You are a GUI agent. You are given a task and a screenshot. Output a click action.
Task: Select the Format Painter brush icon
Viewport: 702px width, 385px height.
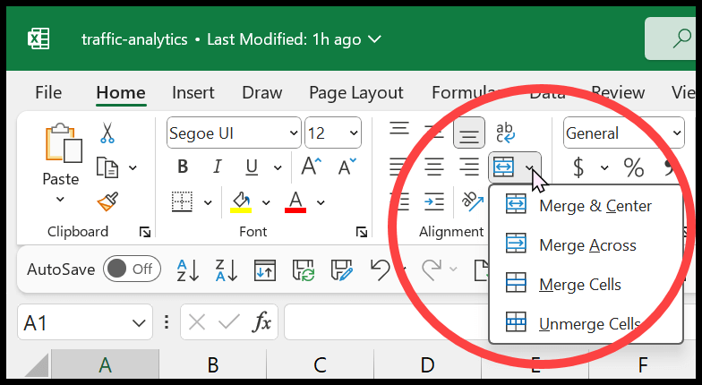[x=107, y=201]
